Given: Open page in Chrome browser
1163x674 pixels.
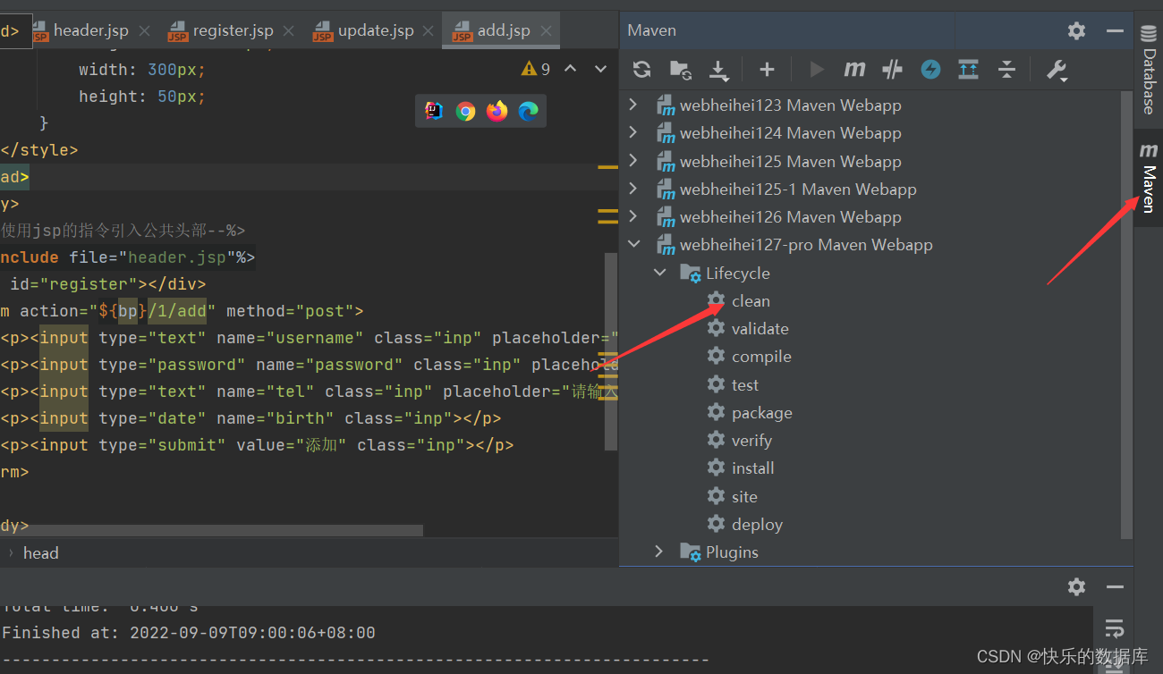Looking at the screenshot, I should tap(465, 111).
